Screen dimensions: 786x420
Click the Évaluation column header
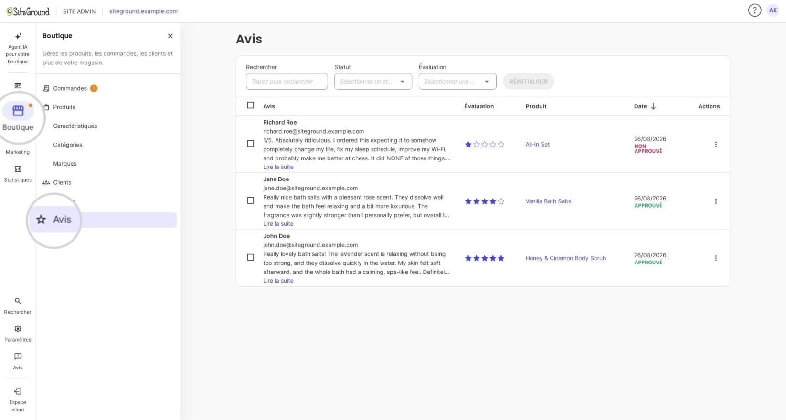click(x=479, y=106)
